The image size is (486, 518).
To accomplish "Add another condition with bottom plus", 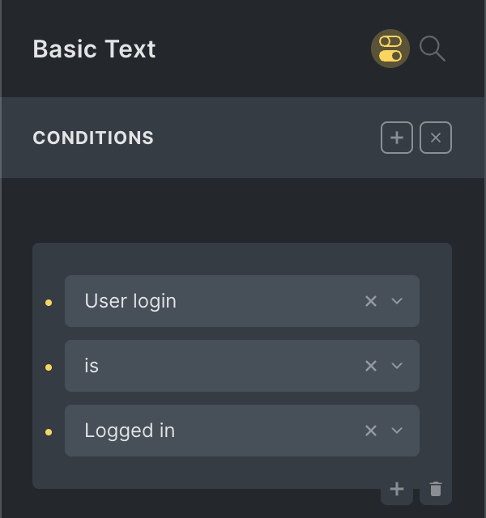I will pos(397,489).
